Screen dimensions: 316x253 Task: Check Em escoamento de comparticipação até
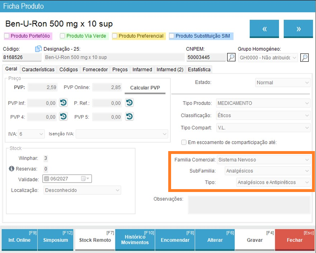coord(184,142)
